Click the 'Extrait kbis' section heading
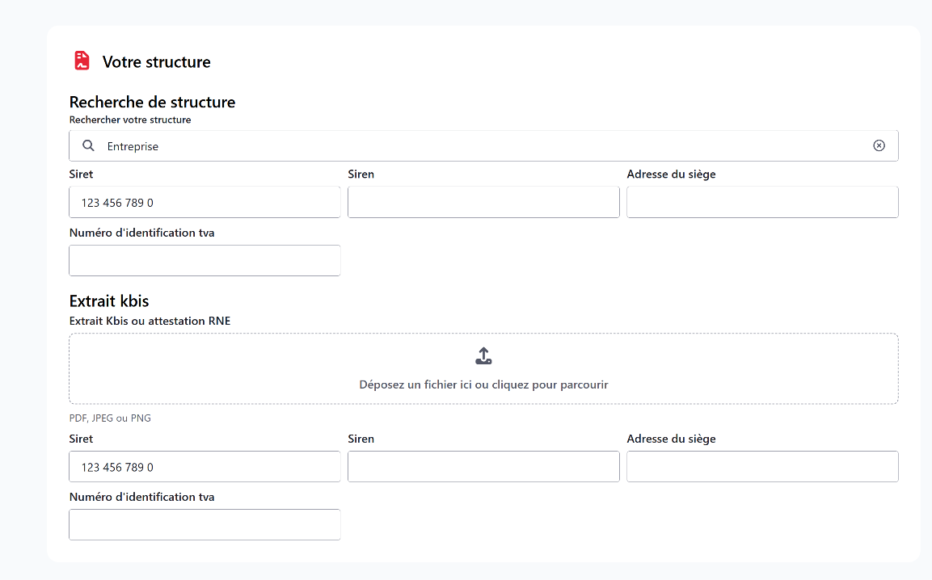Image resolution: width=932 pixels, height=580 pixels. (109, 301)
